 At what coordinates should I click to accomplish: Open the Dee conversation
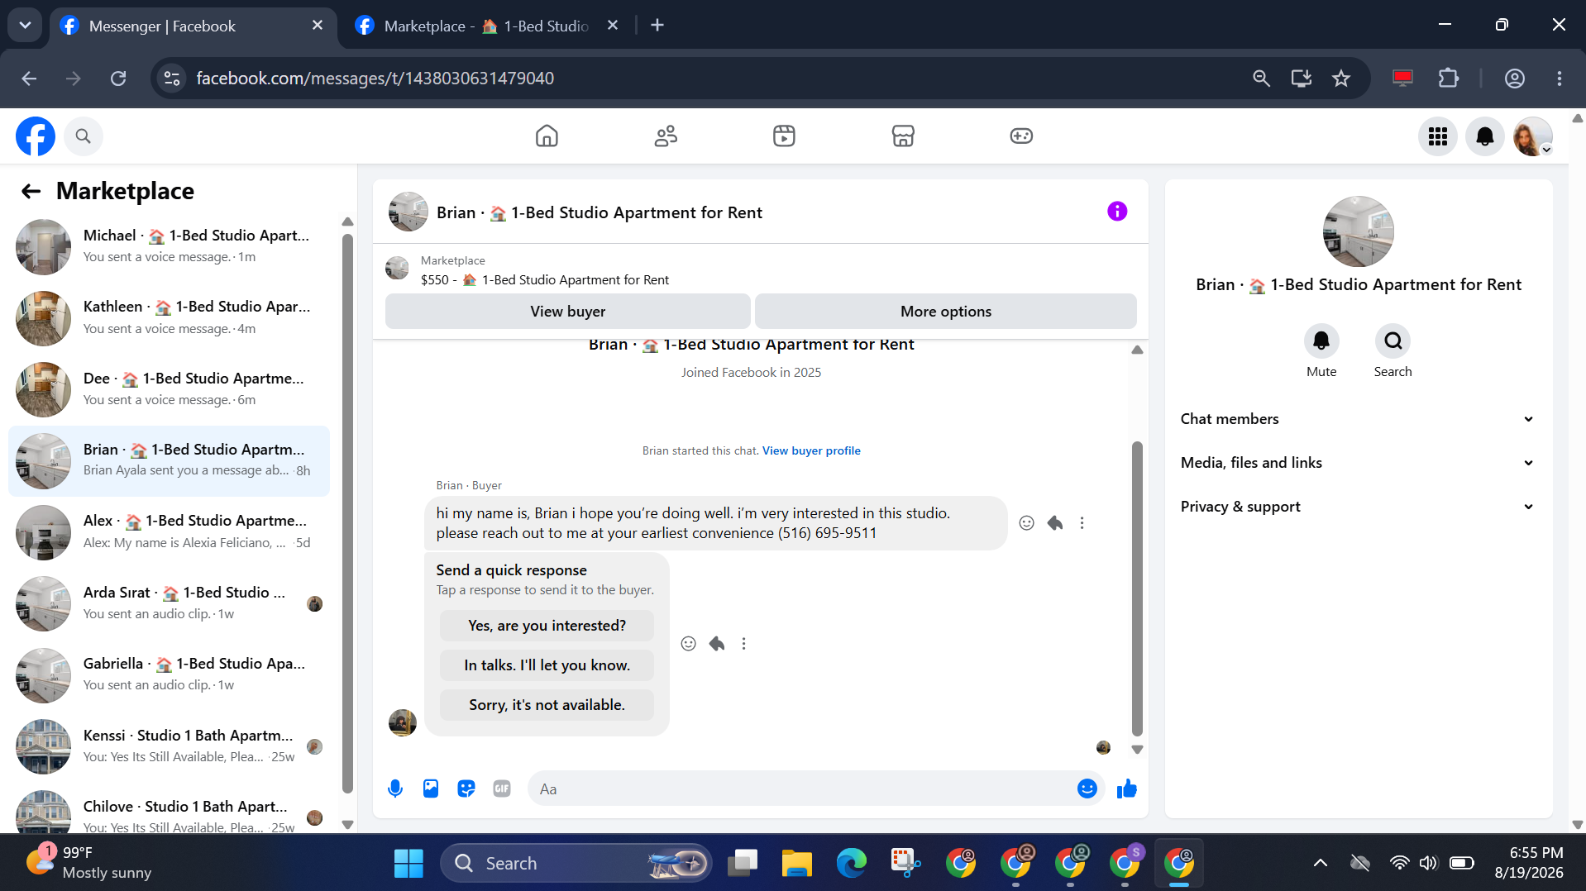point(169,389)
